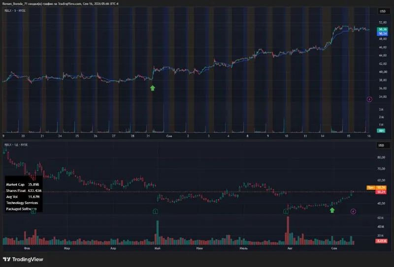The height and width of the screenshot is (267, 394).
Task: Click purple lightning icon on daily chart
Action: tap(353, 211)
